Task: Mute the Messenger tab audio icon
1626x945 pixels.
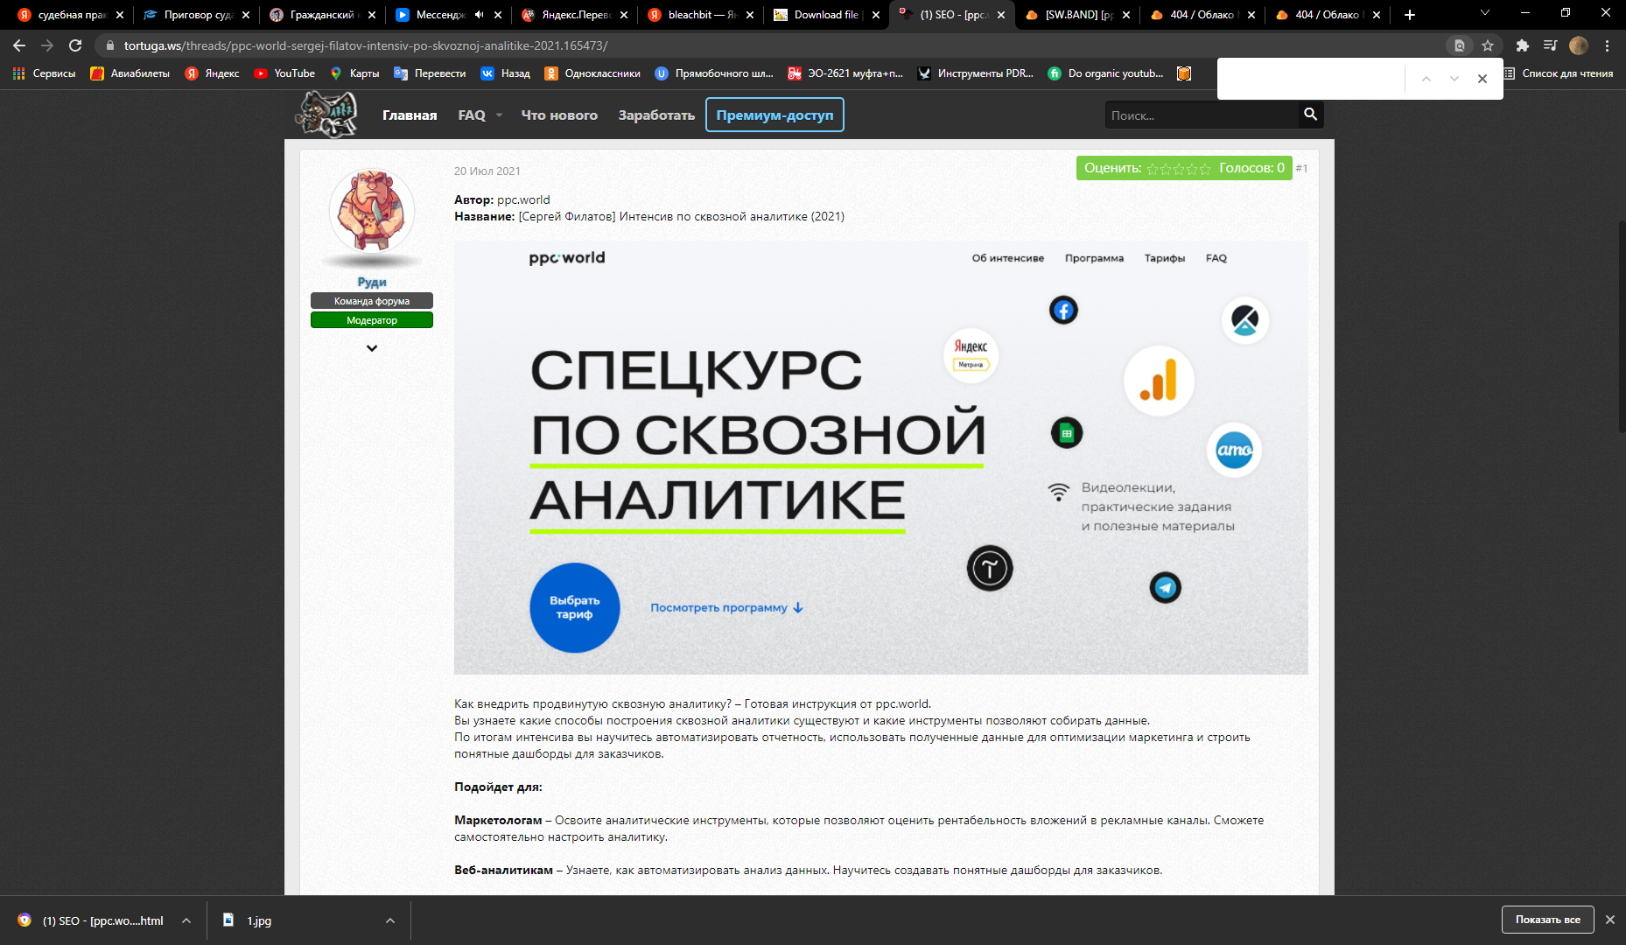Action: tap(479, 15)
